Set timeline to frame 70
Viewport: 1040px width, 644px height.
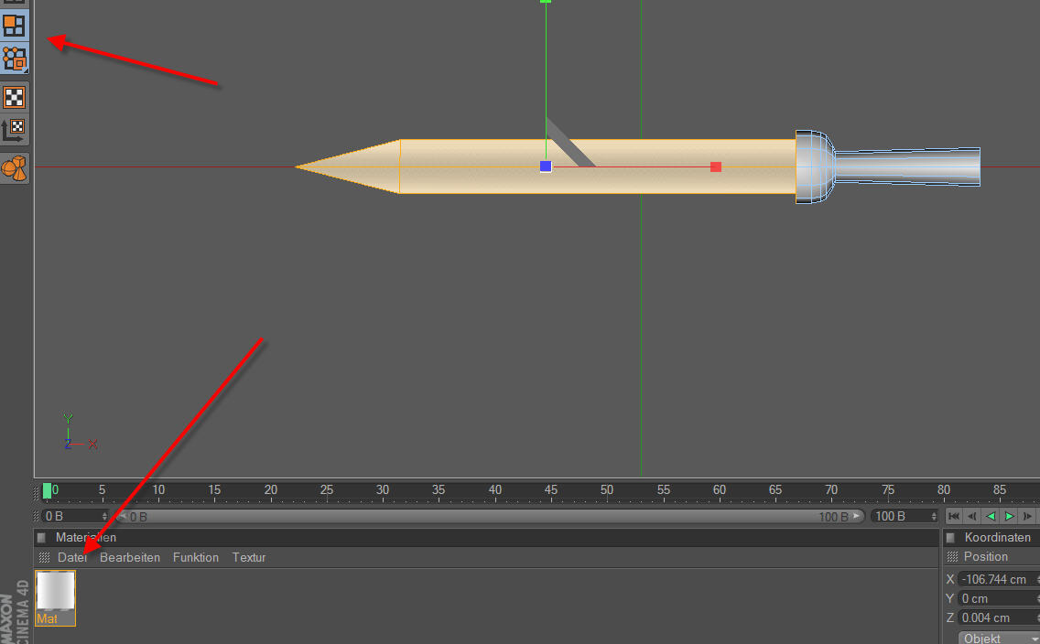[x=831, y=490]
